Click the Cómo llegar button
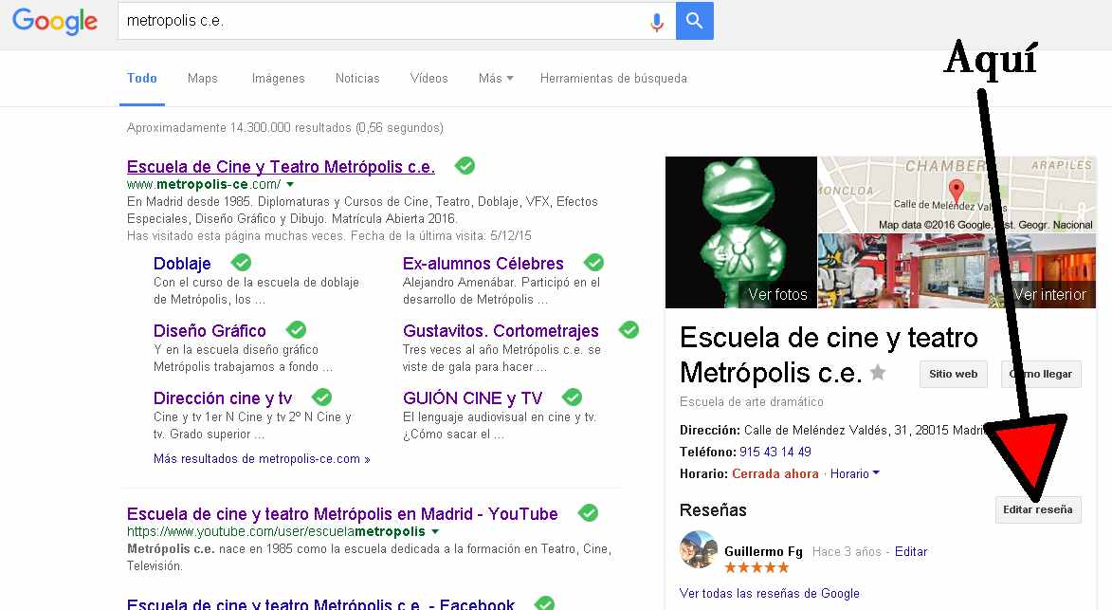1112x610 pixels. (x=1040, y=374)
